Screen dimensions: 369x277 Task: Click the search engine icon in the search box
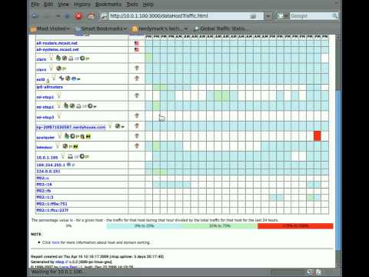tap(280, 16)
